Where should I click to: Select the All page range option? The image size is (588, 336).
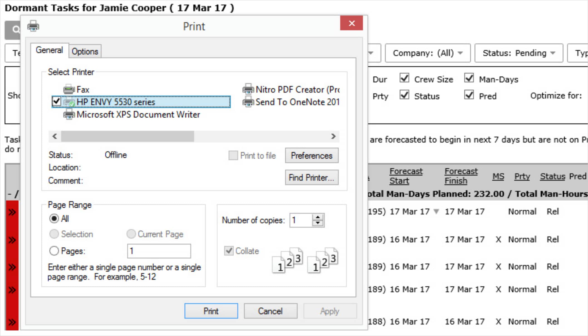tap(54, 218)
